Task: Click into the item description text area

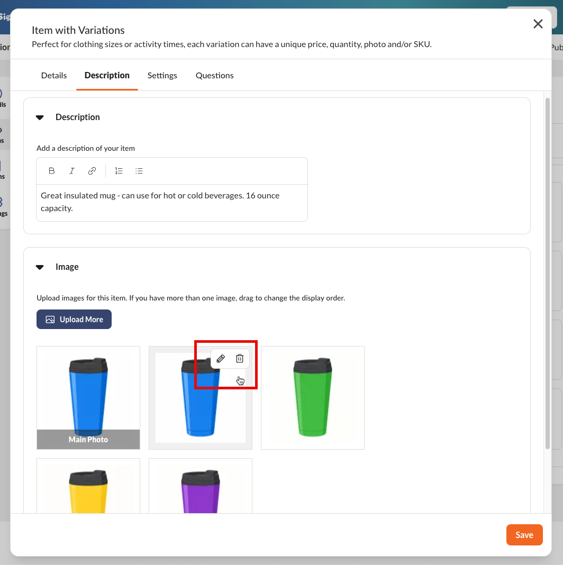Action: 172,203
